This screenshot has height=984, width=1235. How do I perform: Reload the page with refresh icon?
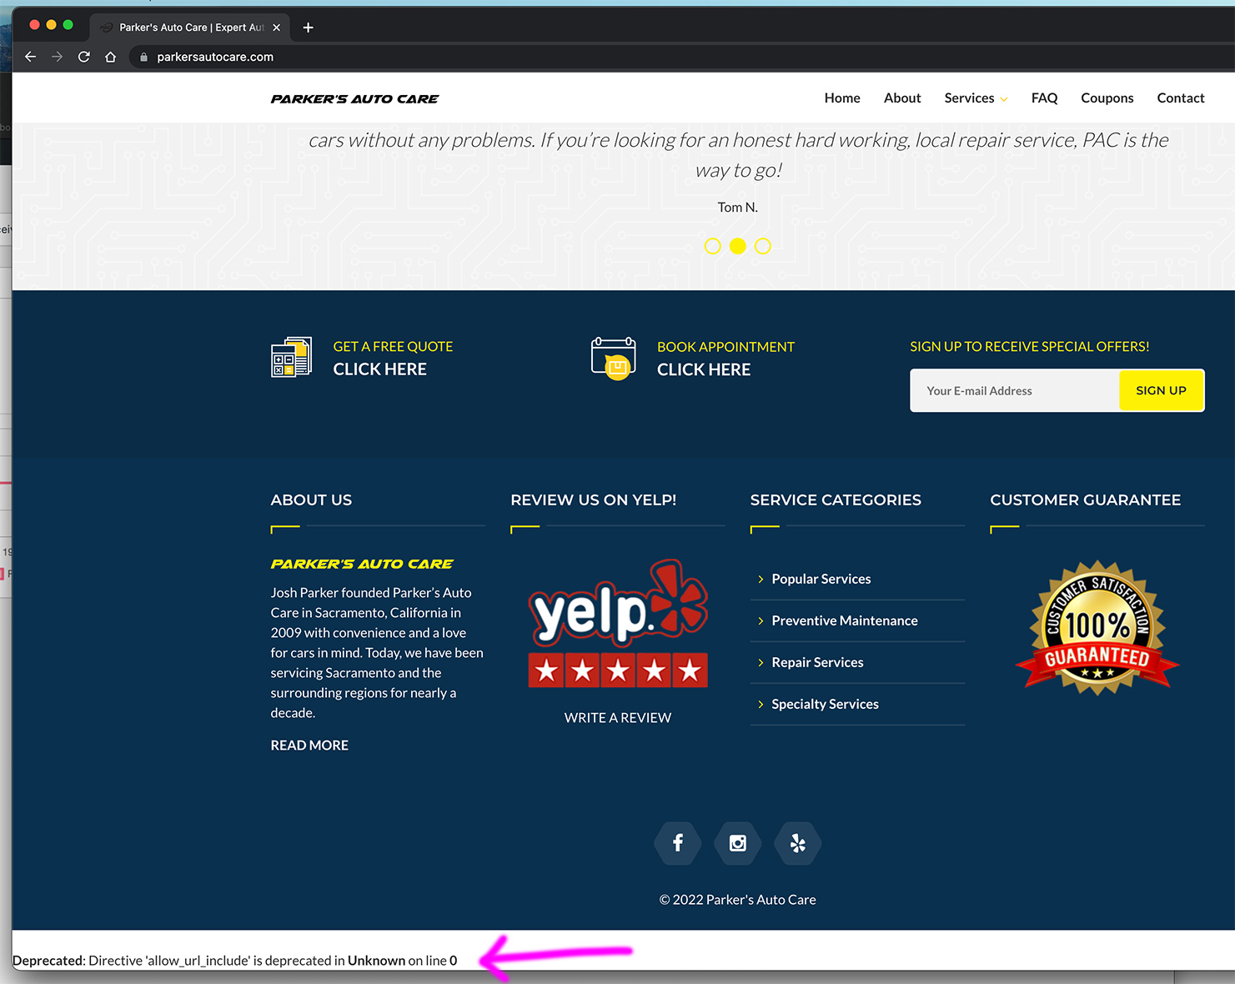(x=84, y=57)
